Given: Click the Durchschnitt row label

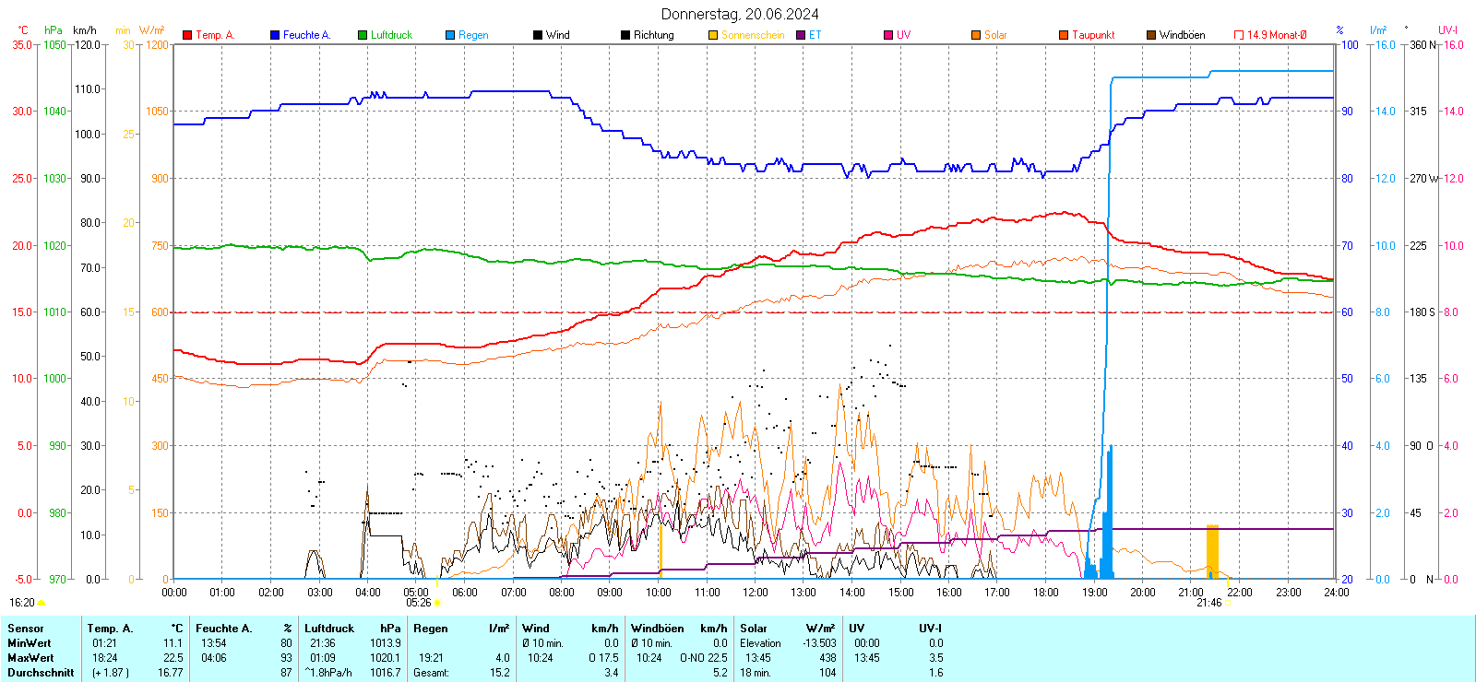Looking at the screenshot, I should coord(41,673).
